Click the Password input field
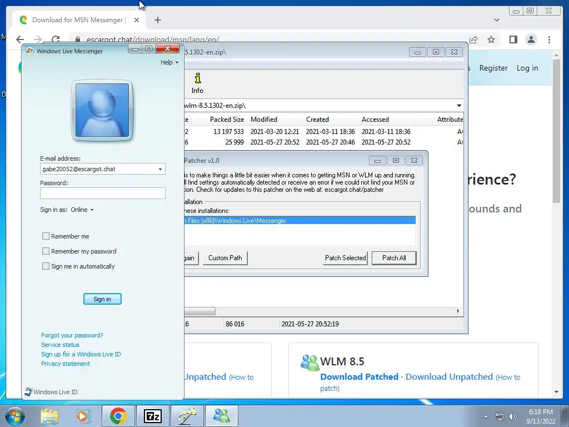 pos(103,193)
